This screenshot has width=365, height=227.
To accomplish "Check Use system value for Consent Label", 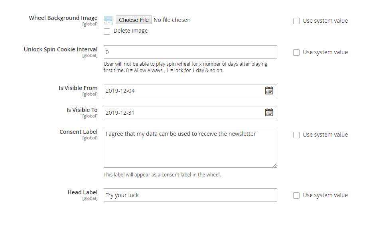I will [x=296, y=135].
